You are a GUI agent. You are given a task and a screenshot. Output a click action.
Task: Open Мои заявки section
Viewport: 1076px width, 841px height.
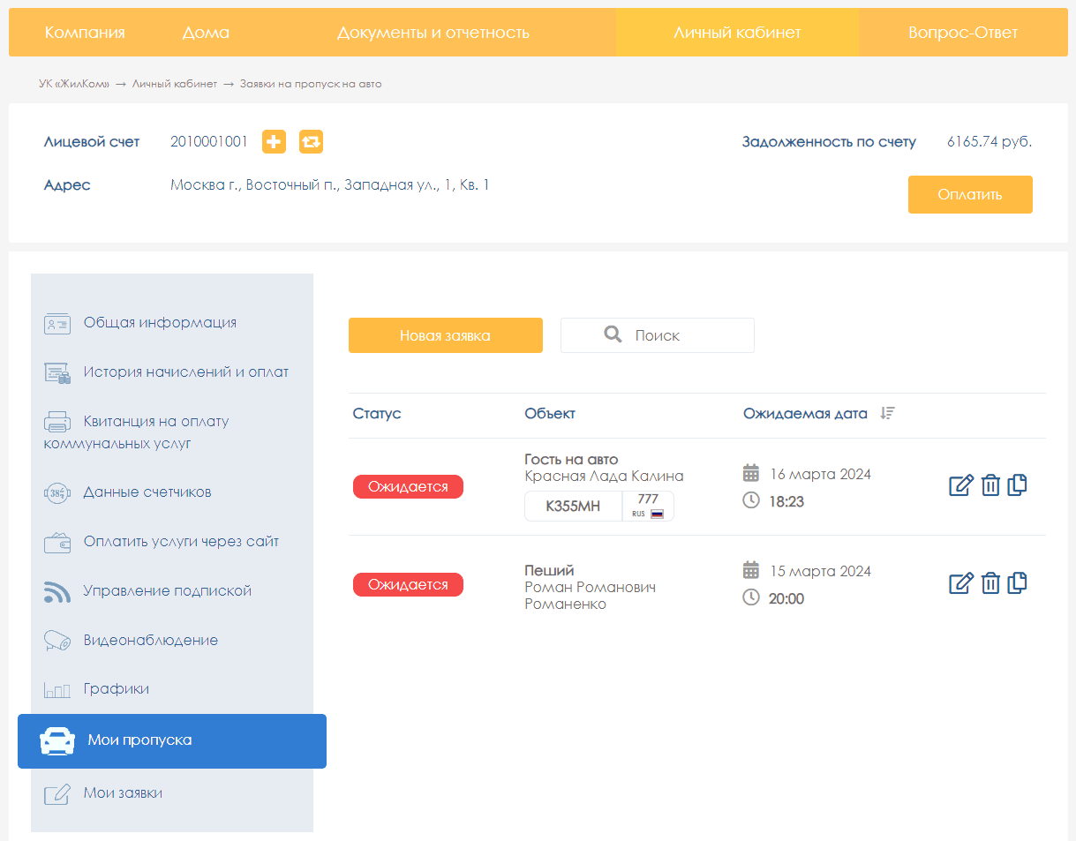(x=123, y=793)
